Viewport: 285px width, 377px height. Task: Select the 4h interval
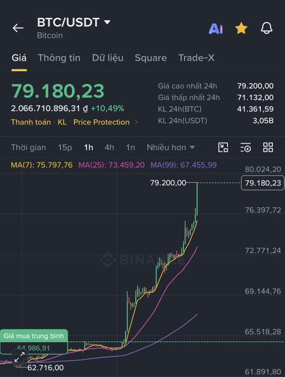[109, 147]
